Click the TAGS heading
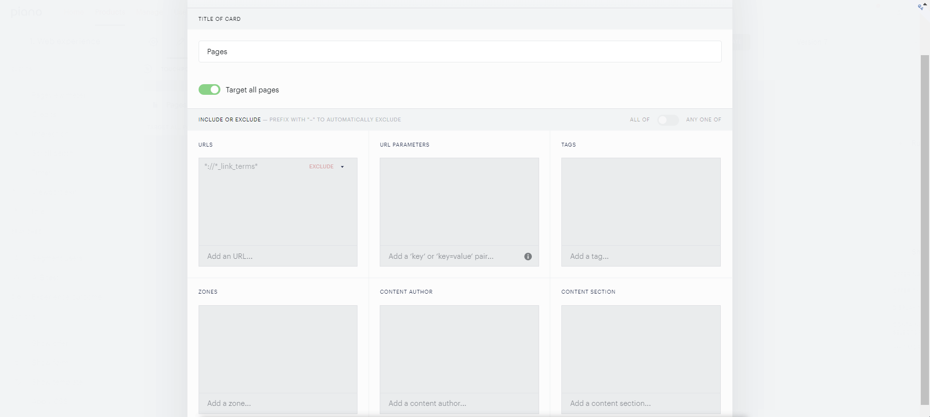 (x=568, y=145)
